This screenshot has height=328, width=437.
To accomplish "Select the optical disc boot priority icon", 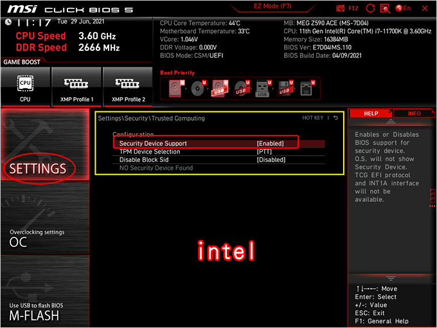I will (199, 88).
